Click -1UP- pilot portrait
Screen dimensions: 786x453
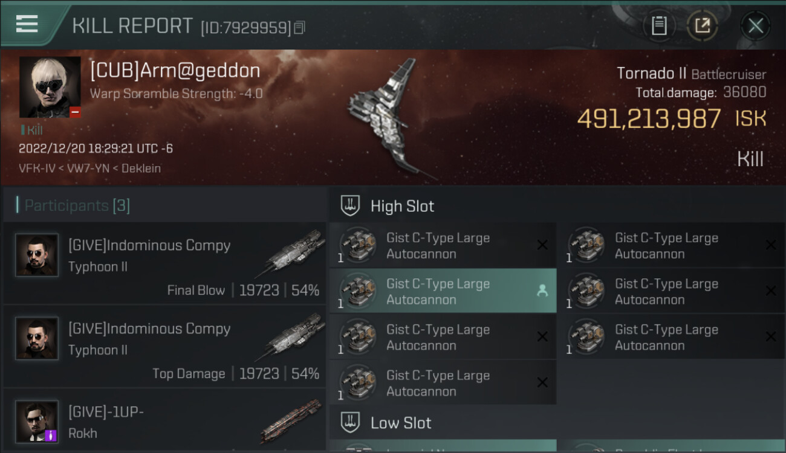tap(37, 421)
